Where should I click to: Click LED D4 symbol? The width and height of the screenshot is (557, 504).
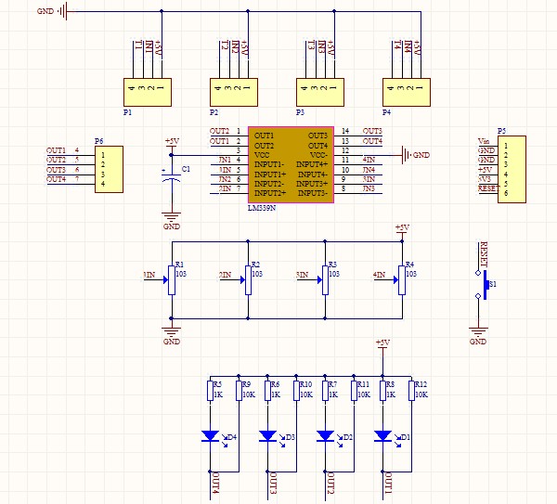[211, 435]
